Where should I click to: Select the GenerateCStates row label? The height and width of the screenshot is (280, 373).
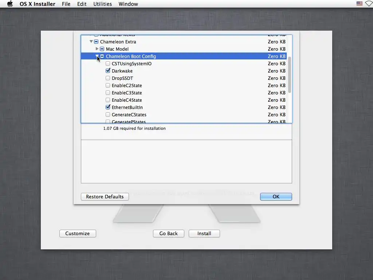click(129, 114)
